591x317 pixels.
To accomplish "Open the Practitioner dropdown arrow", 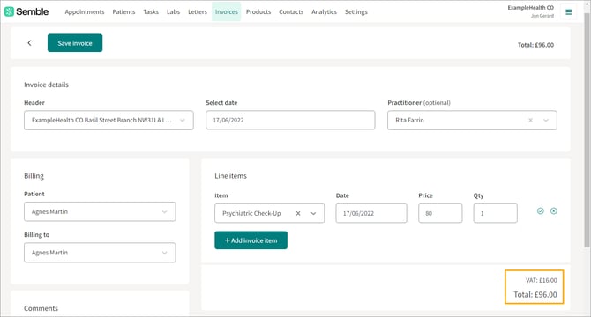I will point(546,121).
